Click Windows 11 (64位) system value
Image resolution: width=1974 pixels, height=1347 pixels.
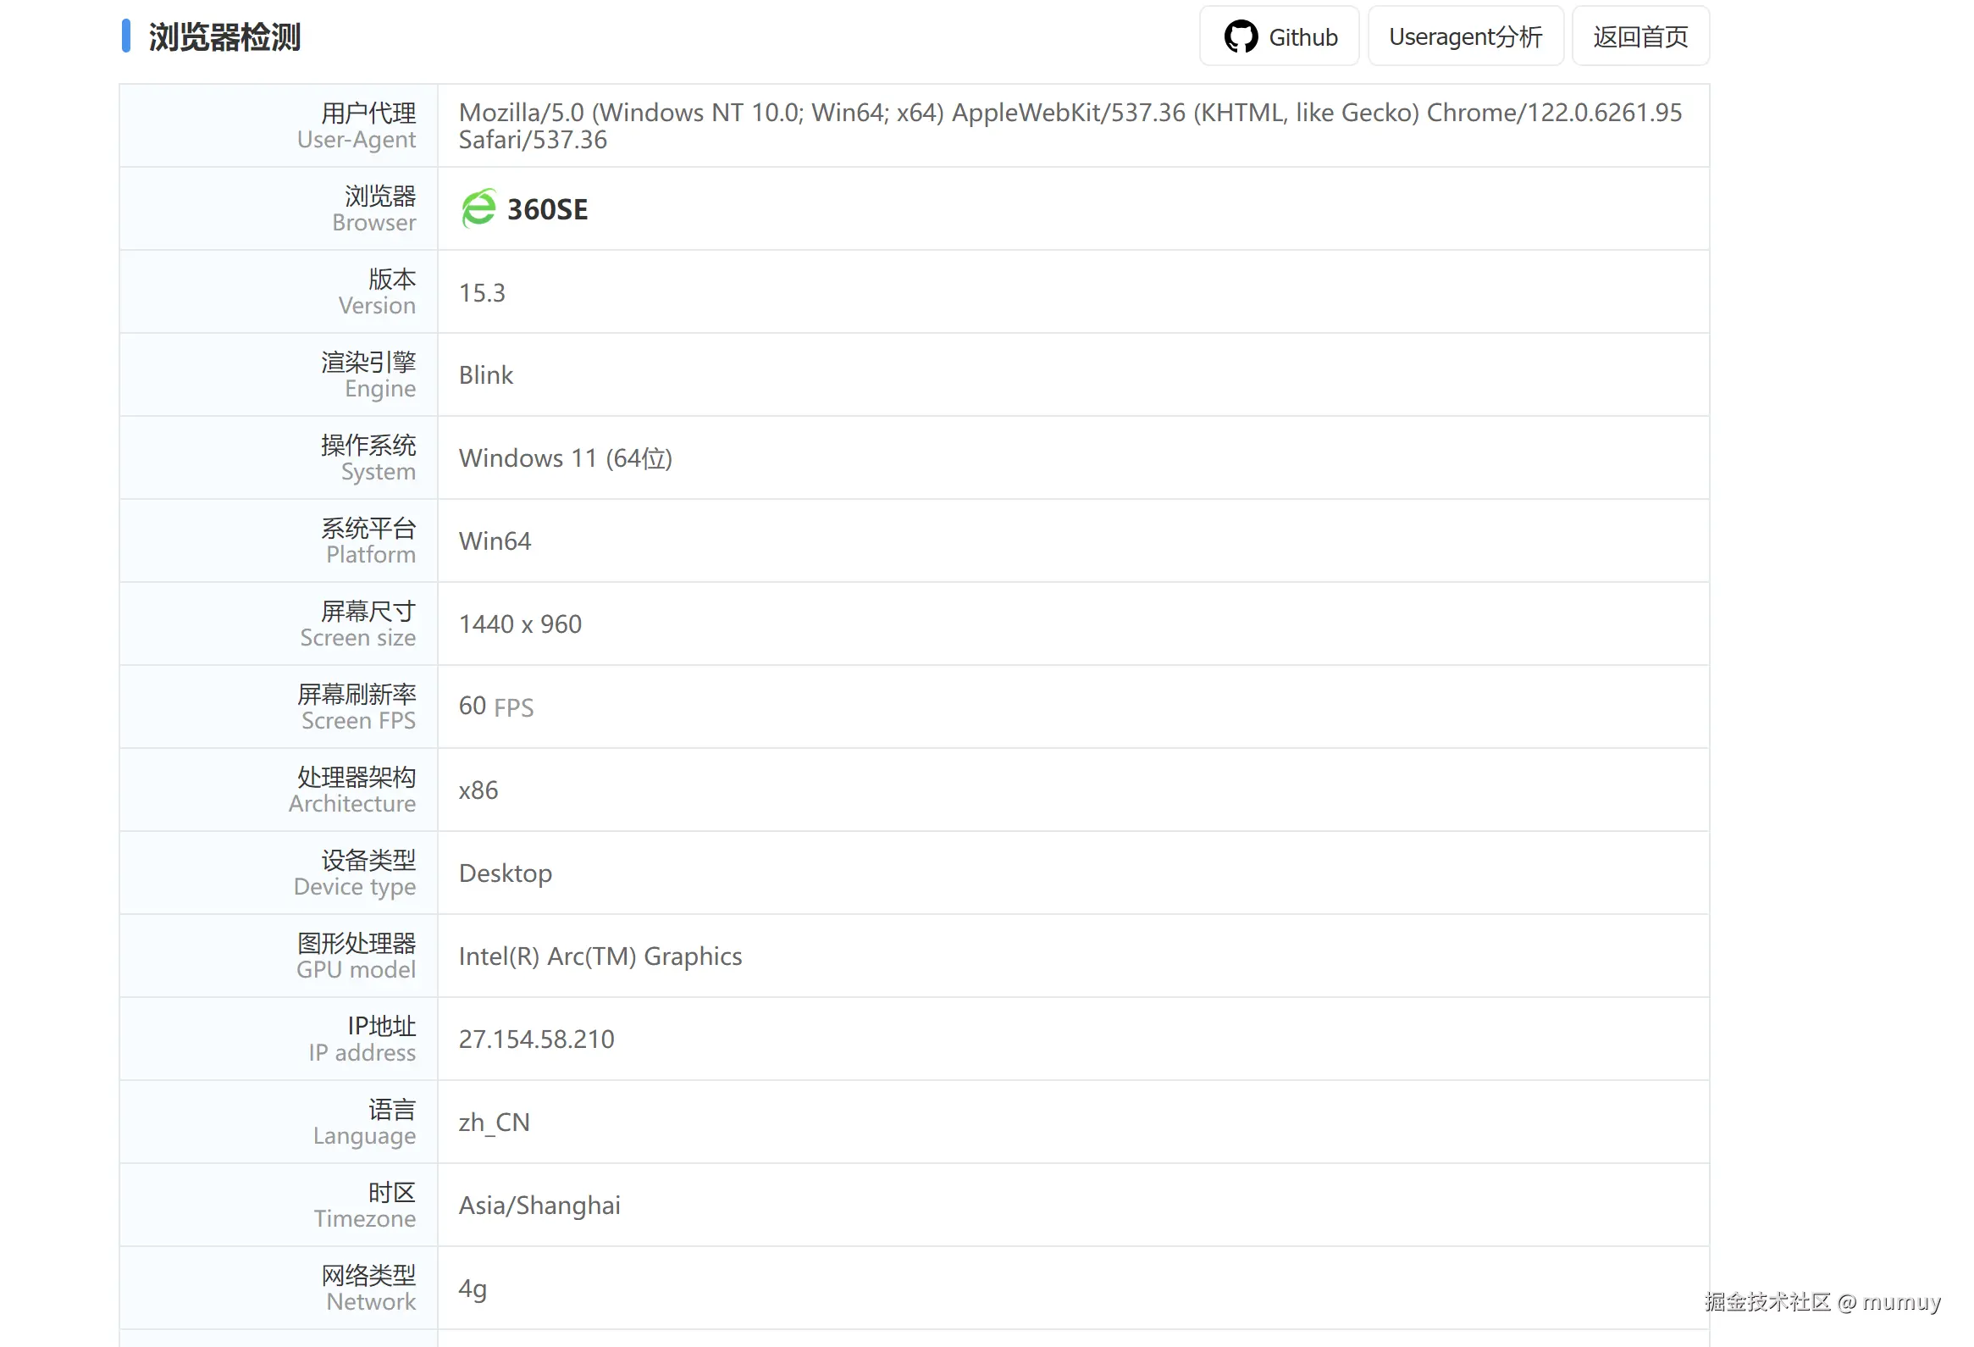point(565,458)
